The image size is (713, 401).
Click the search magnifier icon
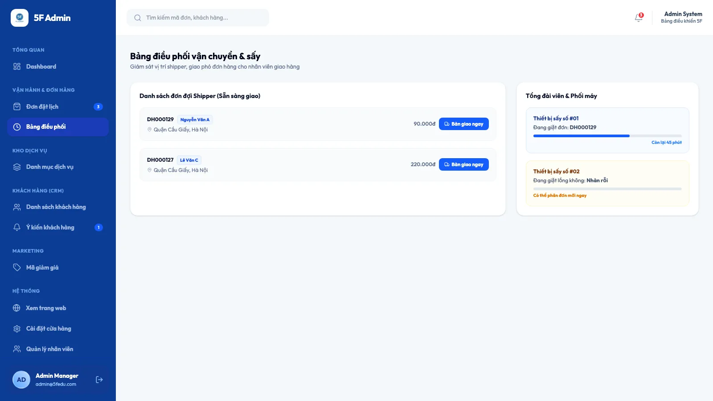[x=138, y=18]
